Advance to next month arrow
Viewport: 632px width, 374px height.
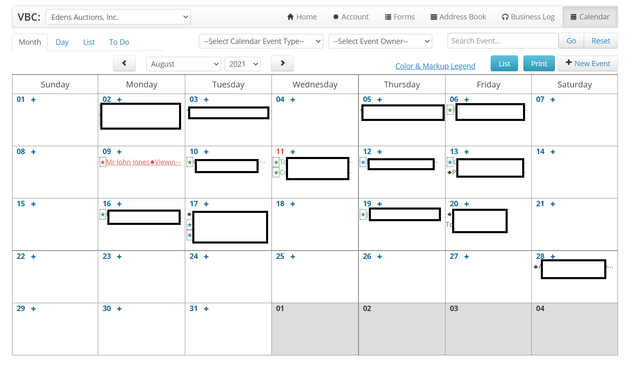[282, 63]
